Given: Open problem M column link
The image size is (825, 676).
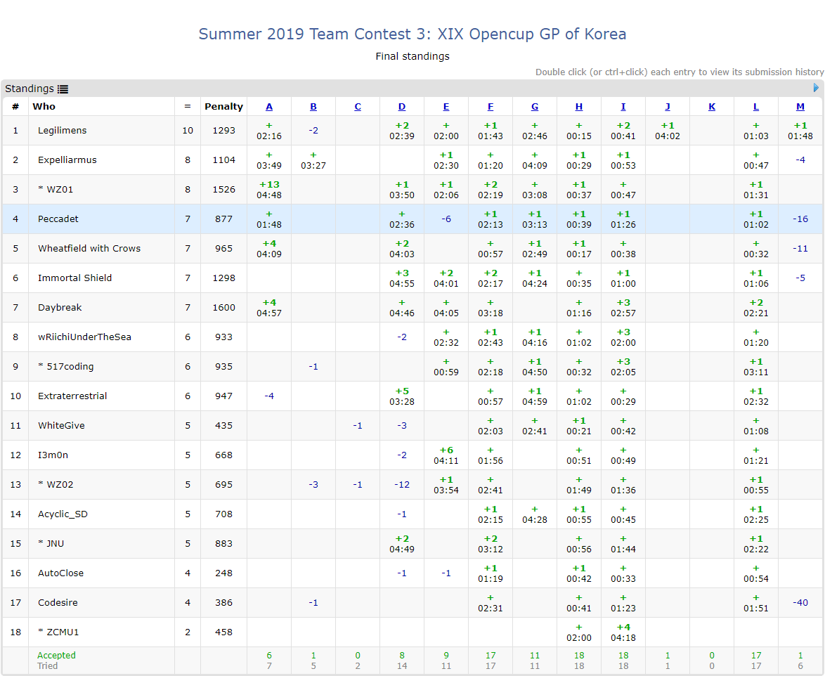Looking at the screenshot, I should click(800, 107).
